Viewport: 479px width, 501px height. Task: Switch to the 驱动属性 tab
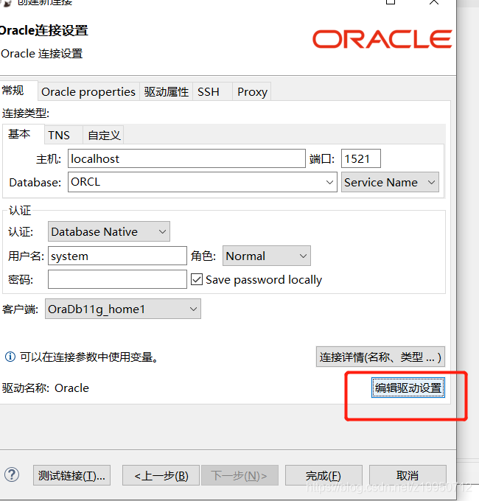[x=166, y=91]
